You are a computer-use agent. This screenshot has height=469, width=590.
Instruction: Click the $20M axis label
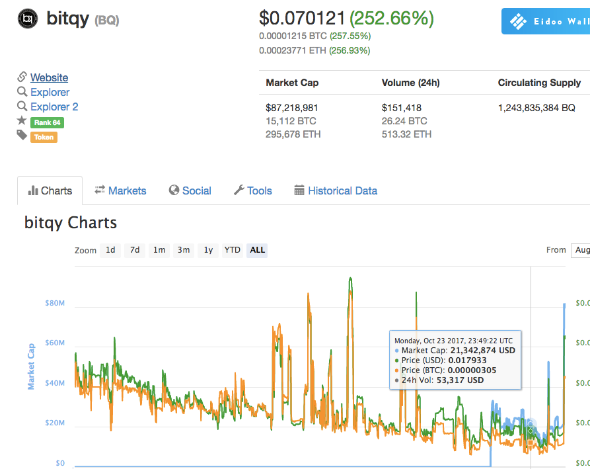click(55, 423)
